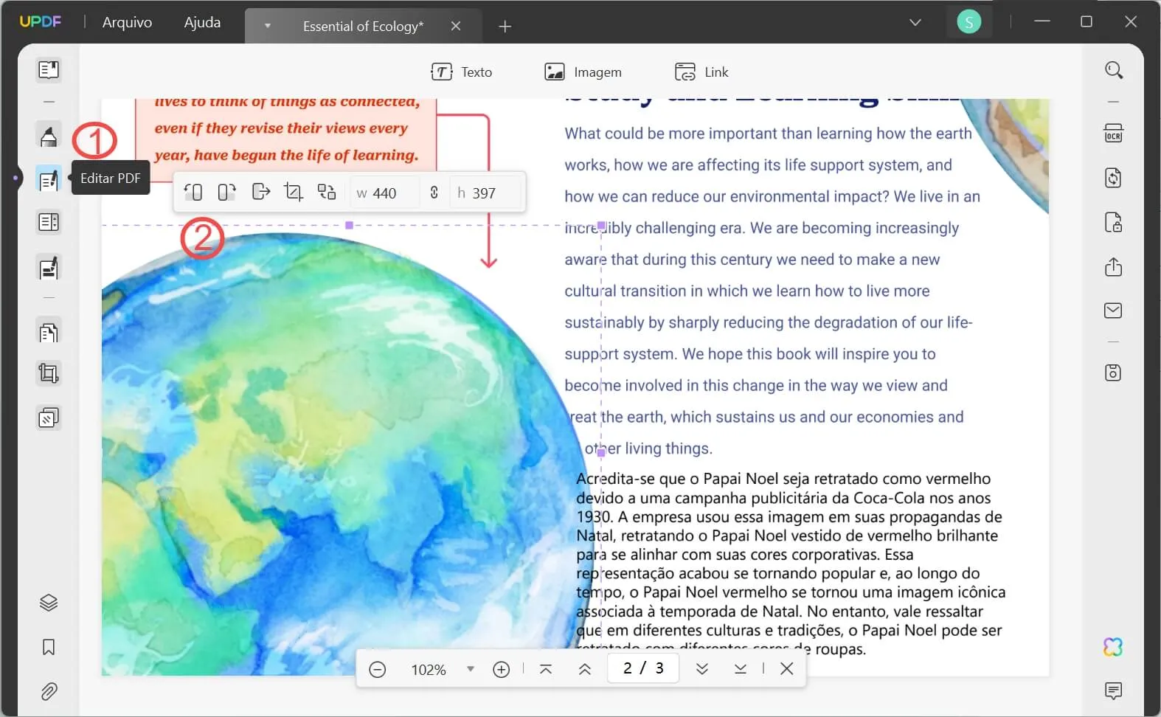This screenshot has width=1161, height=717.
Task: Select the Texto editing tool
Action: 461,72
